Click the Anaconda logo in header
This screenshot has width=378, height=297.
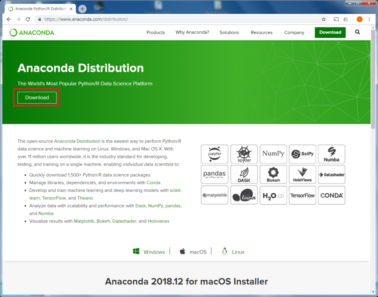click(32, 32)
